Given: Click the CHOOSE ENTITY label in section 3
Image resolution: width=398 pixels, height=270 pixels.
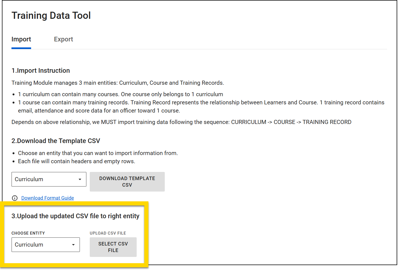Looking at the screenshot, I should pyautogui.click(x=28, y=233).
